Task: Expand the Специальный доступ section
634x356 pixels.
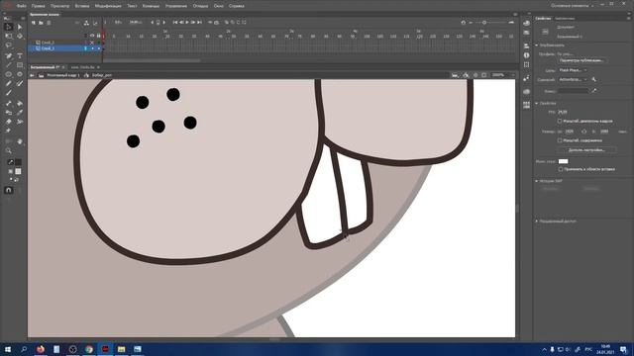Action: pyautogui.click(x=537, y=222)
